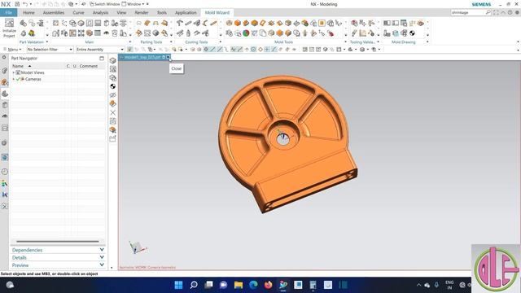Open the No Selection Filter dropdown
The image size is (521, 293).
(50, 50)
